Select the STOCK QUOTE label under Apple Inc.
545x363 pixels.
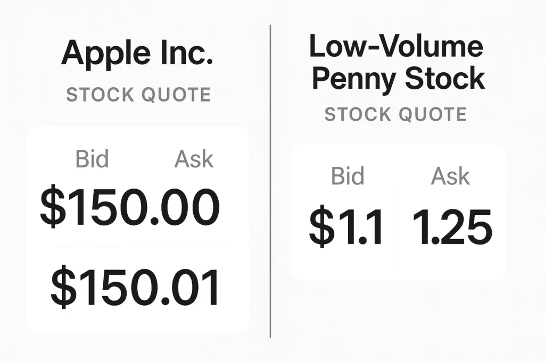point(138,95)
